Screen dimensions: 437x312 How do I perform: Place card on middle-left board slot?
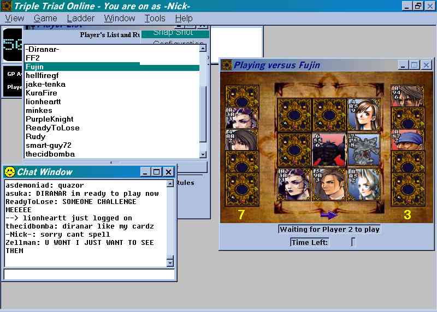(x=294, y=149)
